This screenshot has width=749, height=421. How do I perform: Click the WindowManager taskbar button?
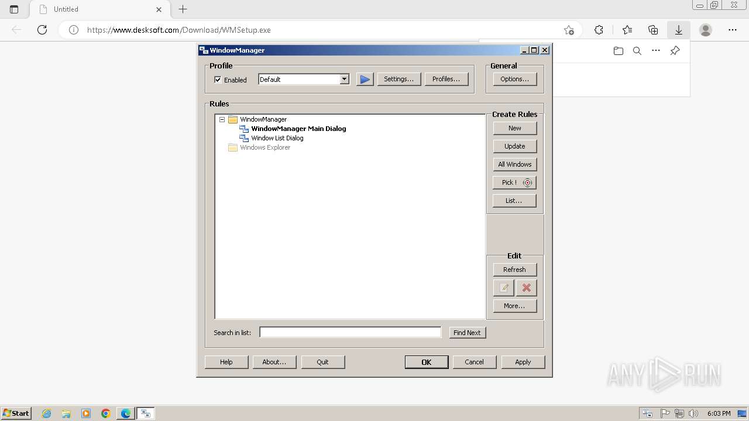[x=146, y=413]
